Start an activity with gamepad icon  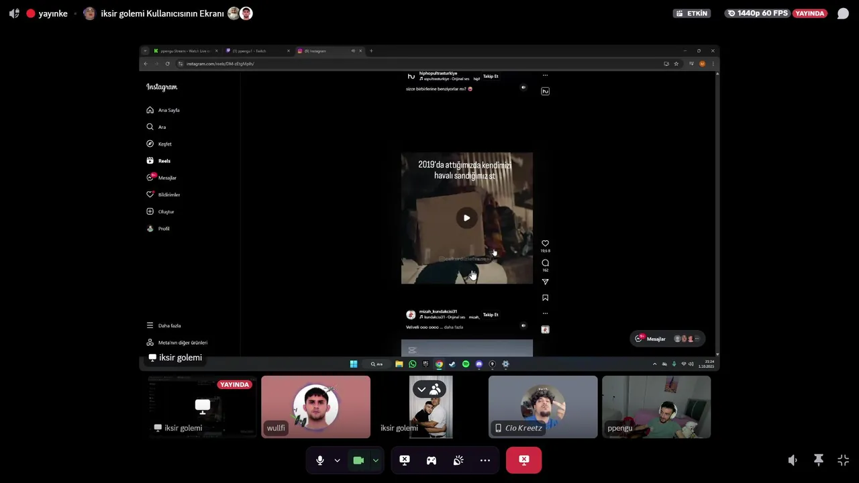pos(432,460)
